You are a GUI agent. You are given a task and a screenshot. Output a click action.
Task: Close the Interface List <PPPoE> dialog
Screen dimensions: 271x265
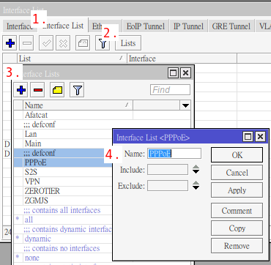pos(260,137)
